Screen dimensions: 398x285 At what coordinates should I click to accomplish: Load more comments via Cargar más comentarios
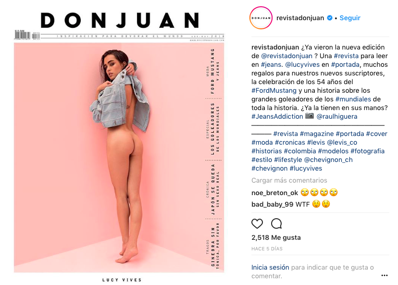(x=289, y=180)
